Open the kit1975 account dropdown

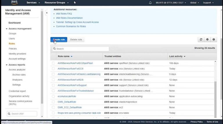pyautogui.click(x=171, y=3)
